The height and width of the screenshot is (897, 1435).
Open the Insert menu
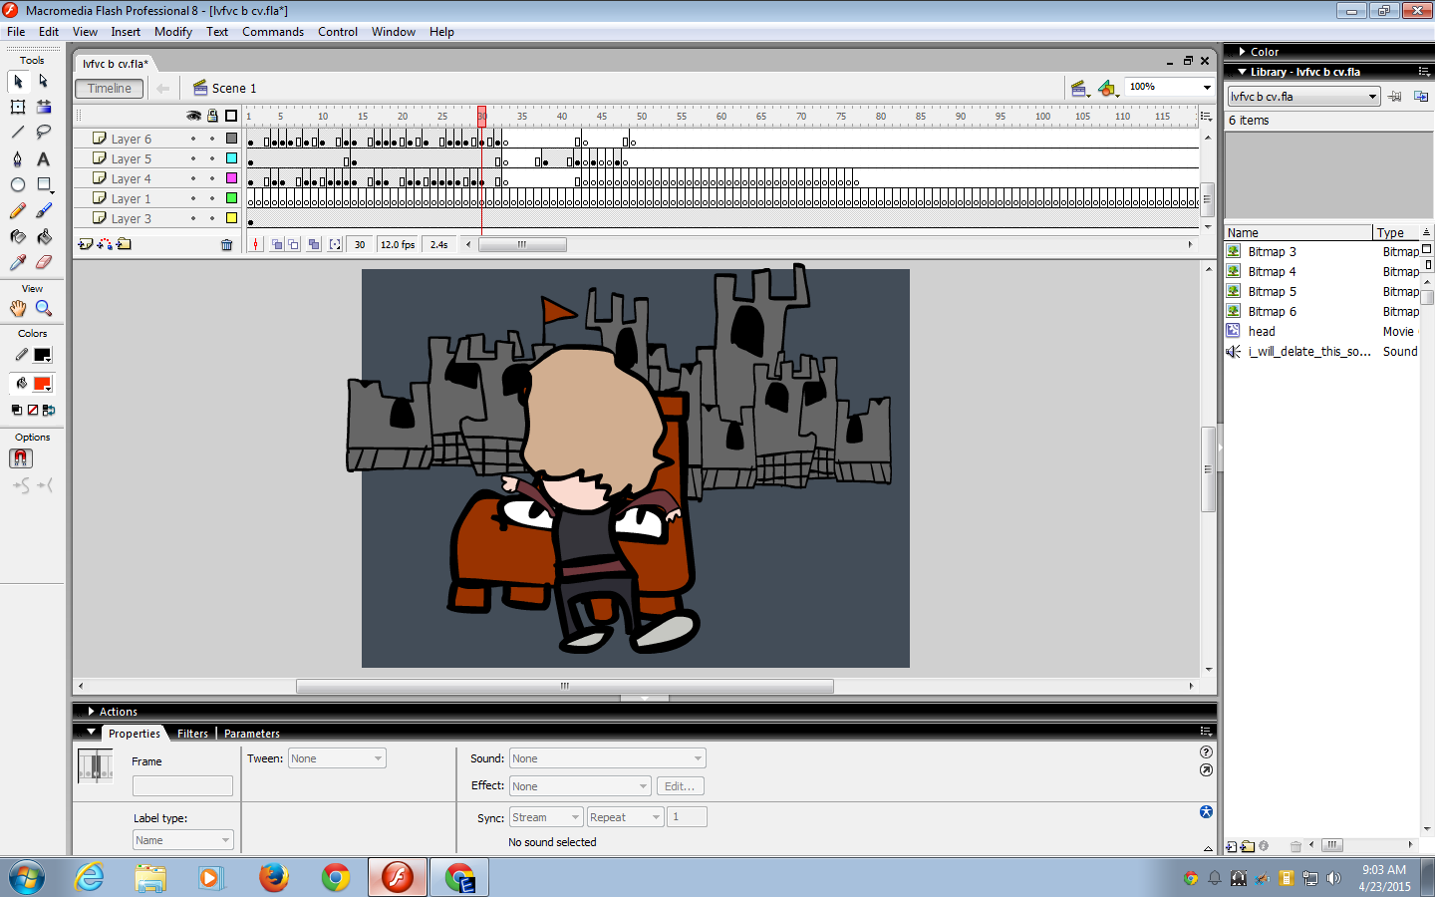tap(126, 32)
